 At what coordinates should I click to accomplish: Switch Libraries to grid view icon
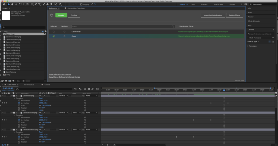point(270,42)
